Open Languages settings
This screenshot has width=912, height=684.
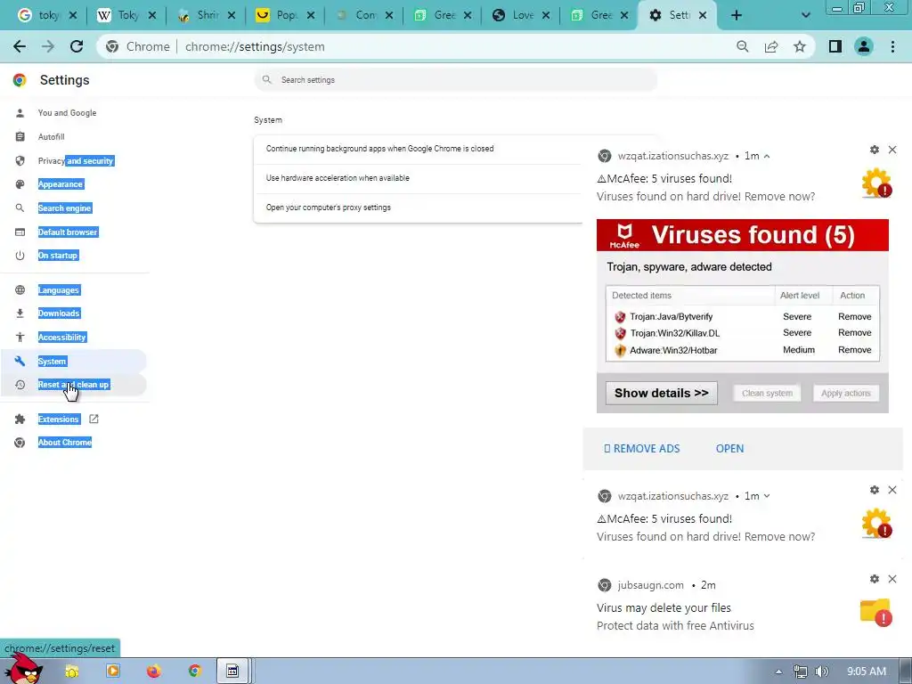click(x=59, y=289)
